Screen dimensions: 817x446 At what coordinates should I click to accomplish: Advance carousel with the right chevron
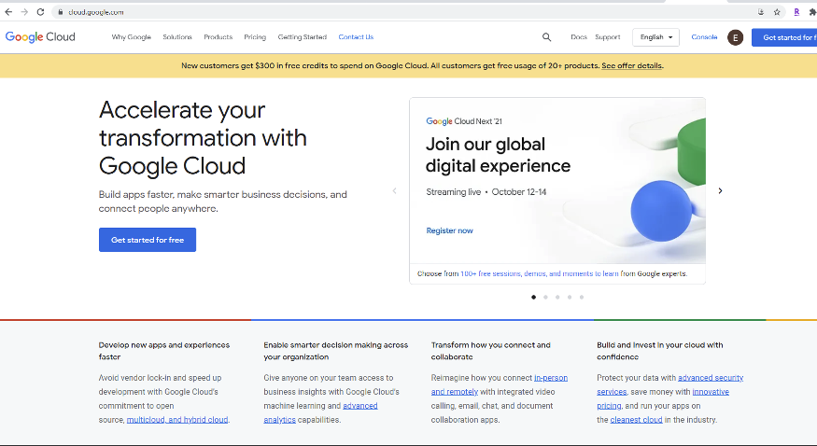click(720, 191)
